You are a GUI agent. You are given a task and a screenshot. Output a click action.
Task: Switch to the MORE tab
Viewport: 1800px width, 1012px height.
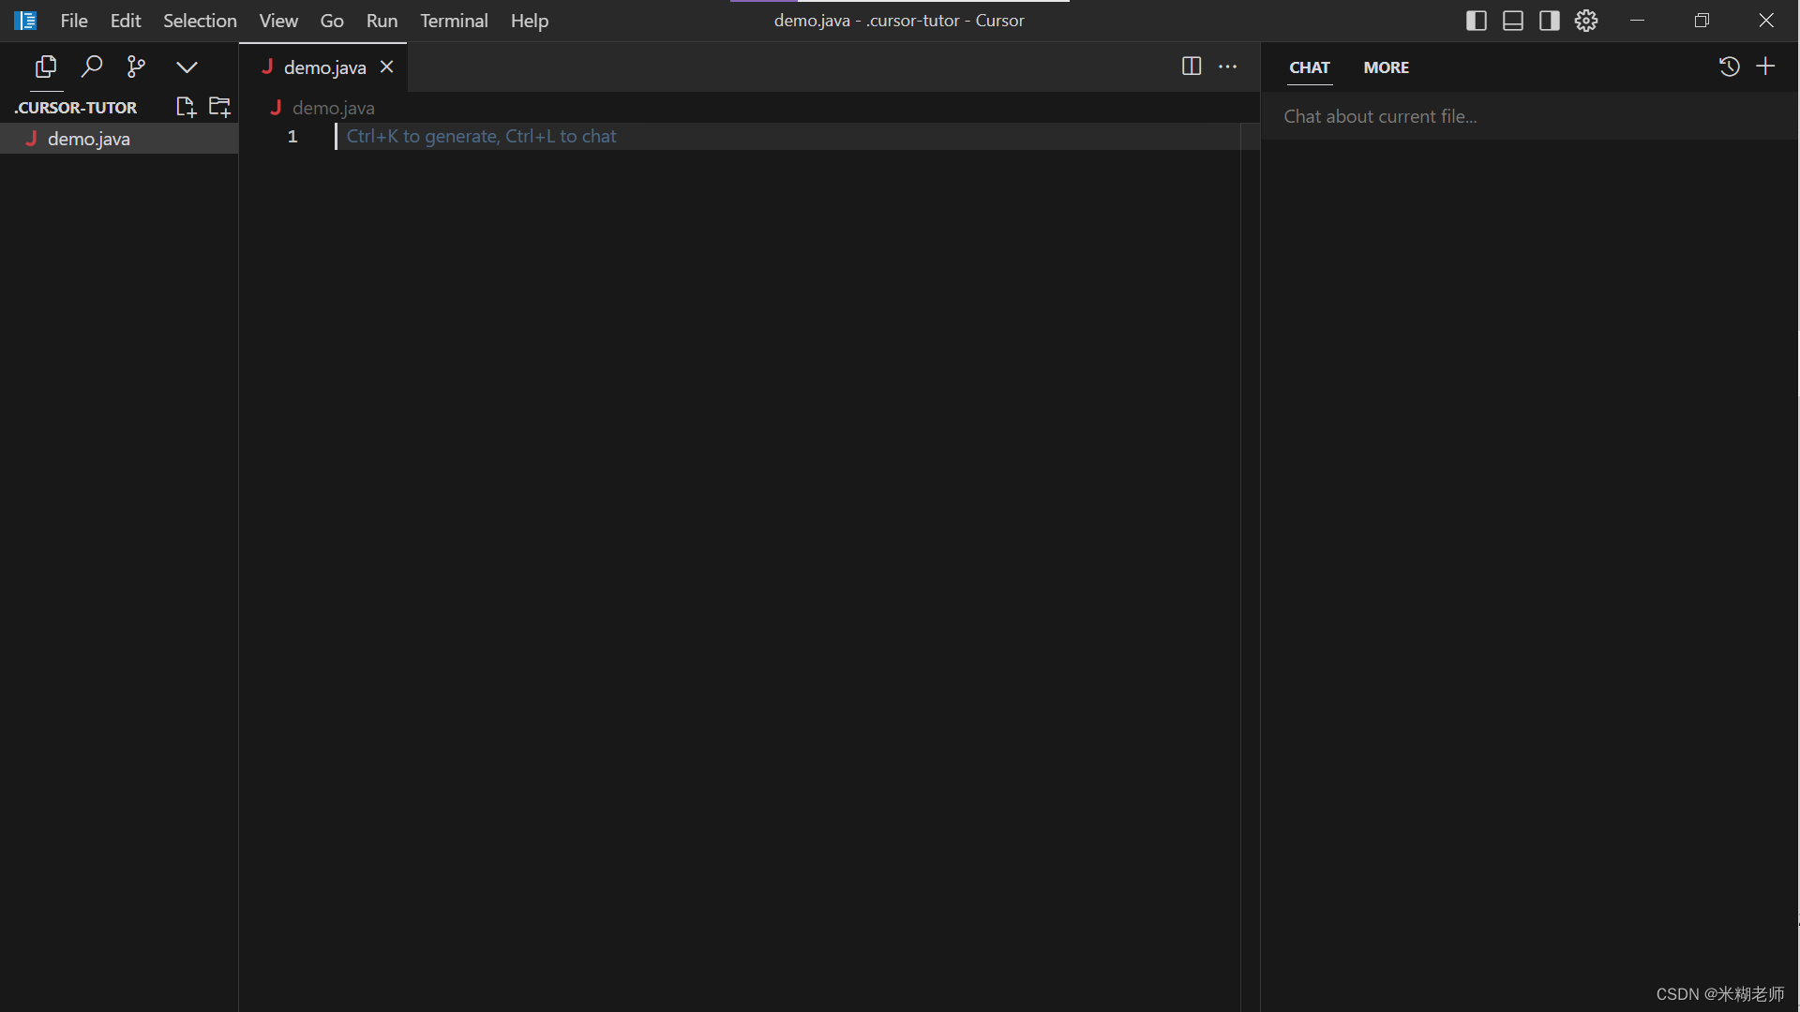click(1386, 67)
